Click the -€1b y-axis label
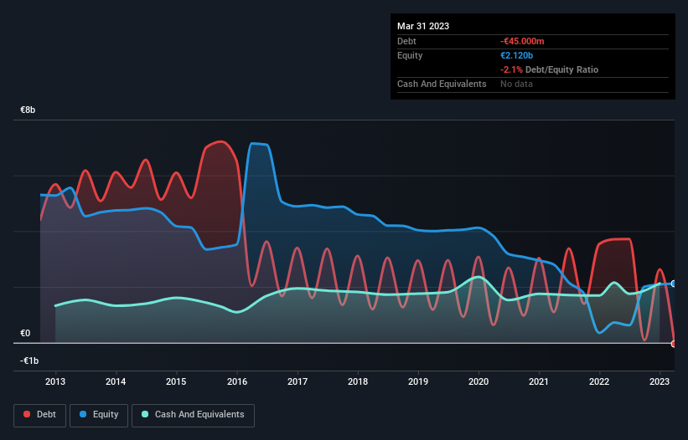Screen dimensions: 688x440 pos(29,361)
